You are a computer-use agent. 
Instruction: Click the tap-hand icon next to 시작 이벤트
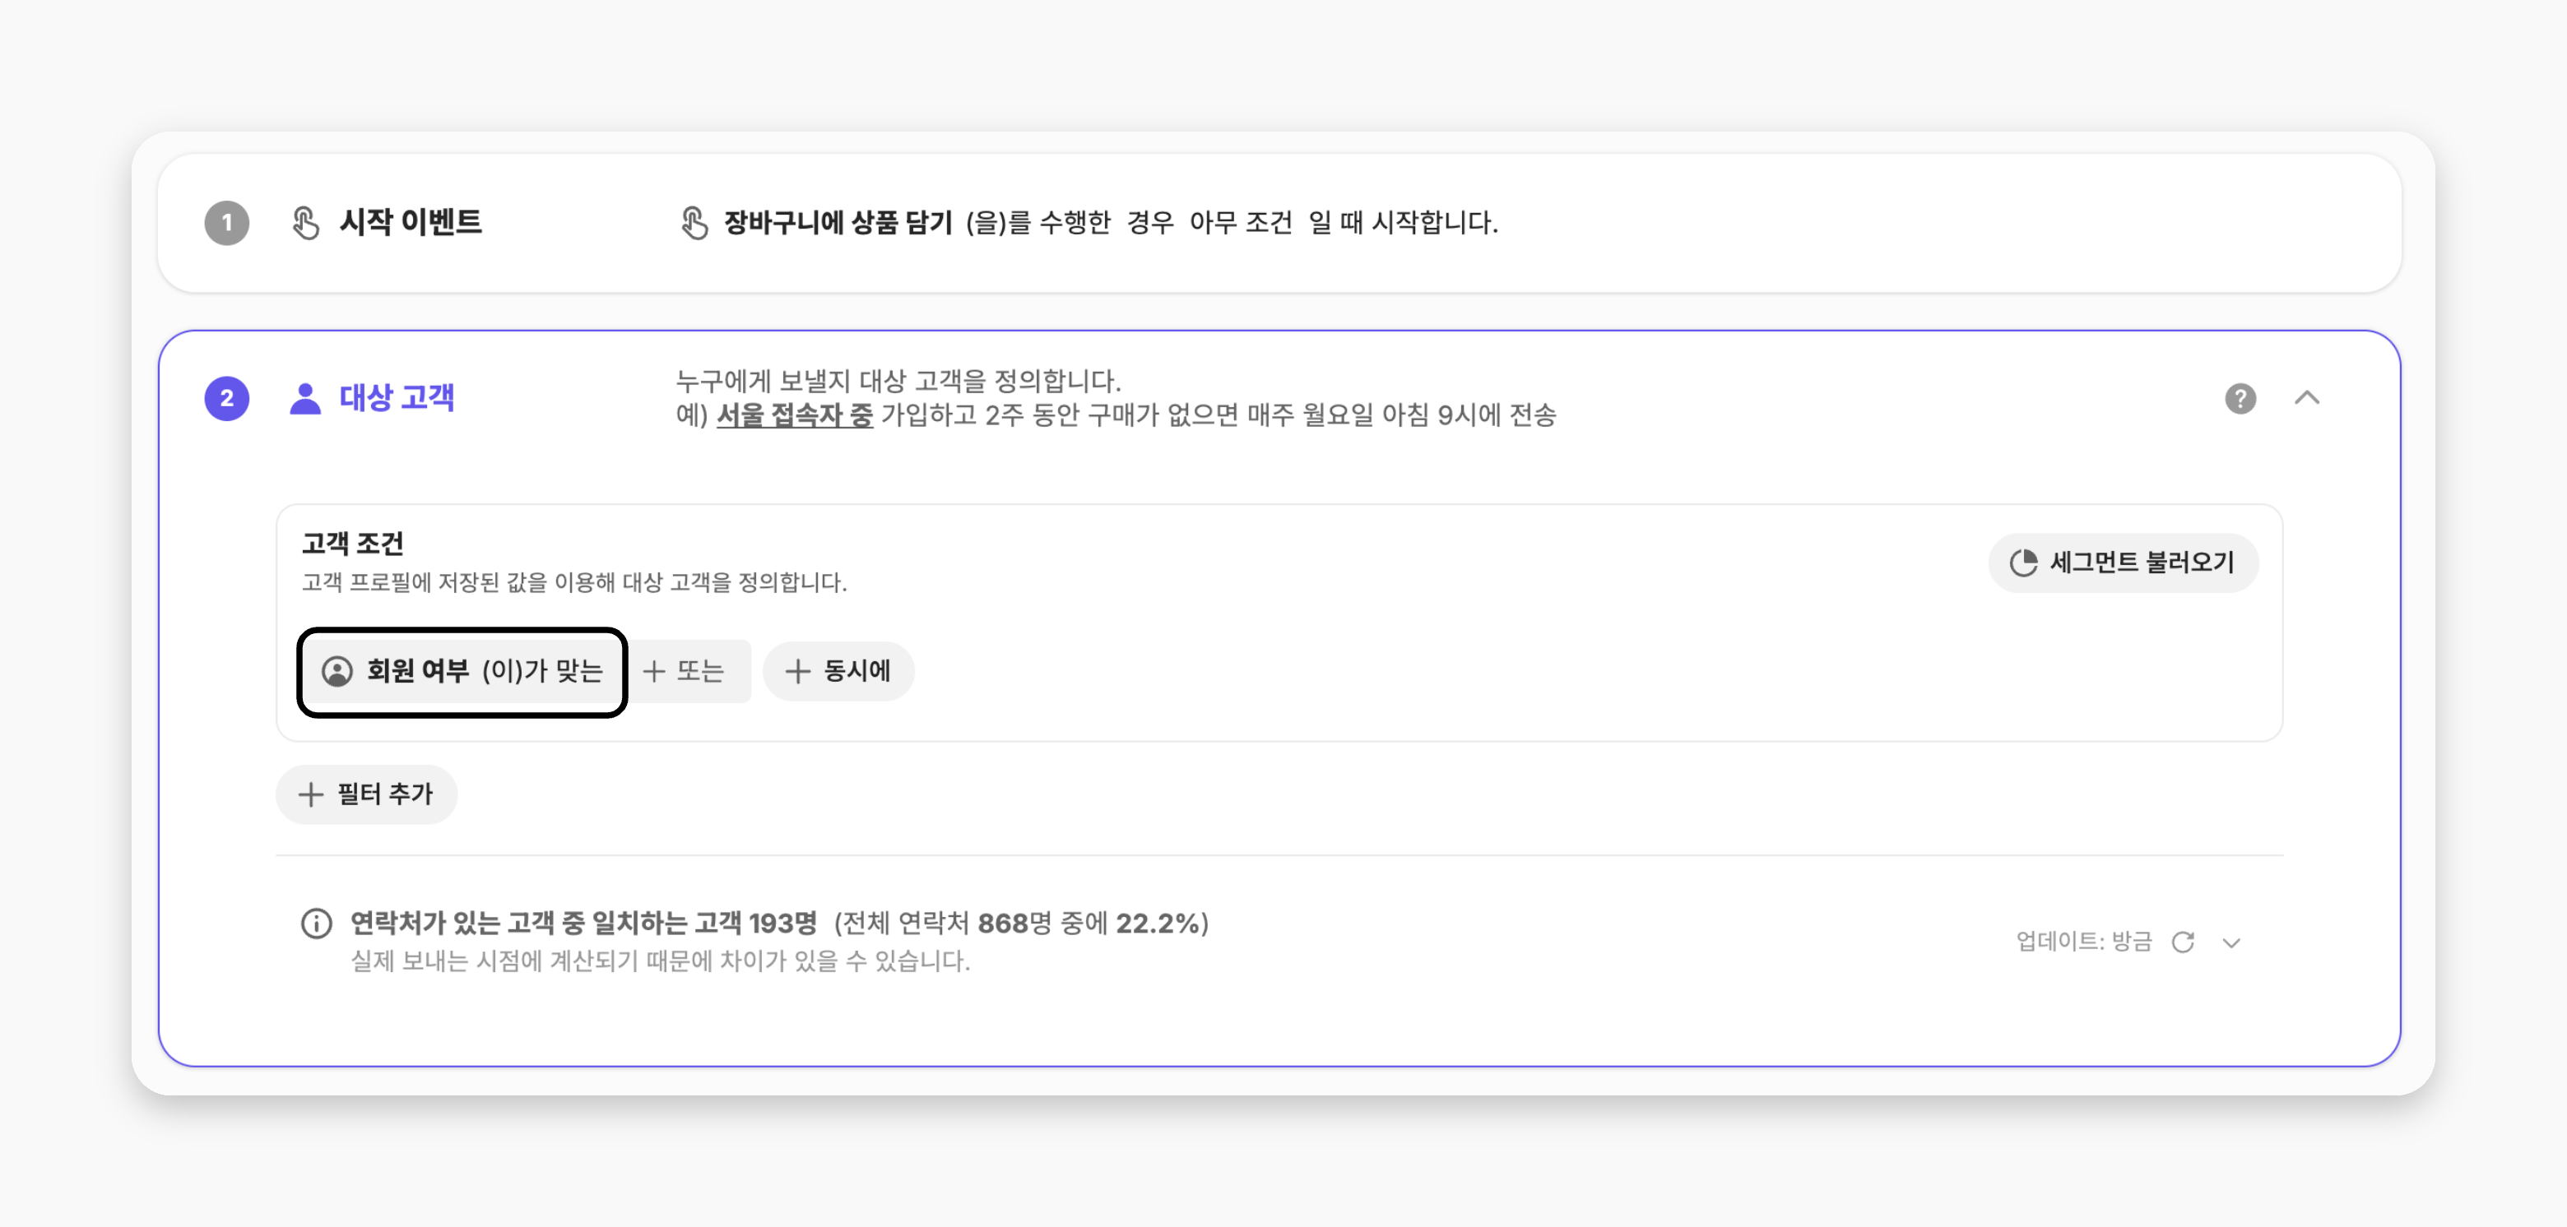(306, 222)
